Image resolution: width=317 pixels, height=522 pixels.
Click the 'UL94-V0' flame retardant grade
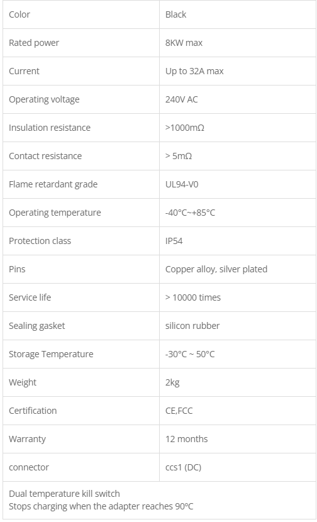182,184
